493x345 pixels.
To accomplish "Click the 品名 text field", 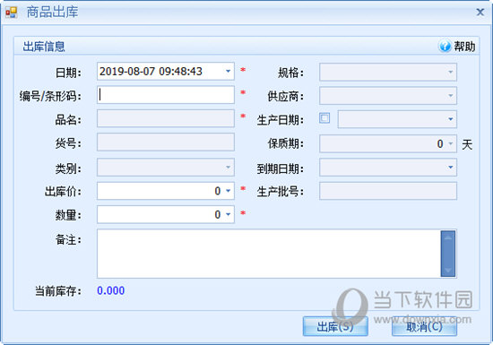I will (166, 118).
